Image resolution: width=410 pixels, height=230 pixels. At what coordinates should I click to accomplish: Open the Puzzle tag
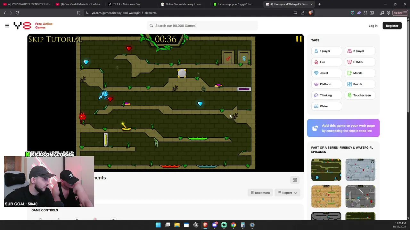pos(360,84)
